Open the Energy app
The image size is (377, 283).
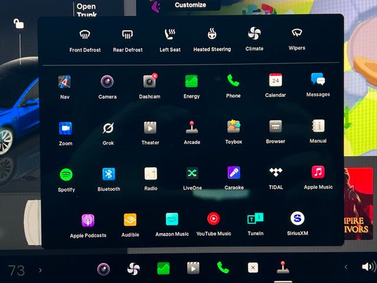[x=191, y=81]
